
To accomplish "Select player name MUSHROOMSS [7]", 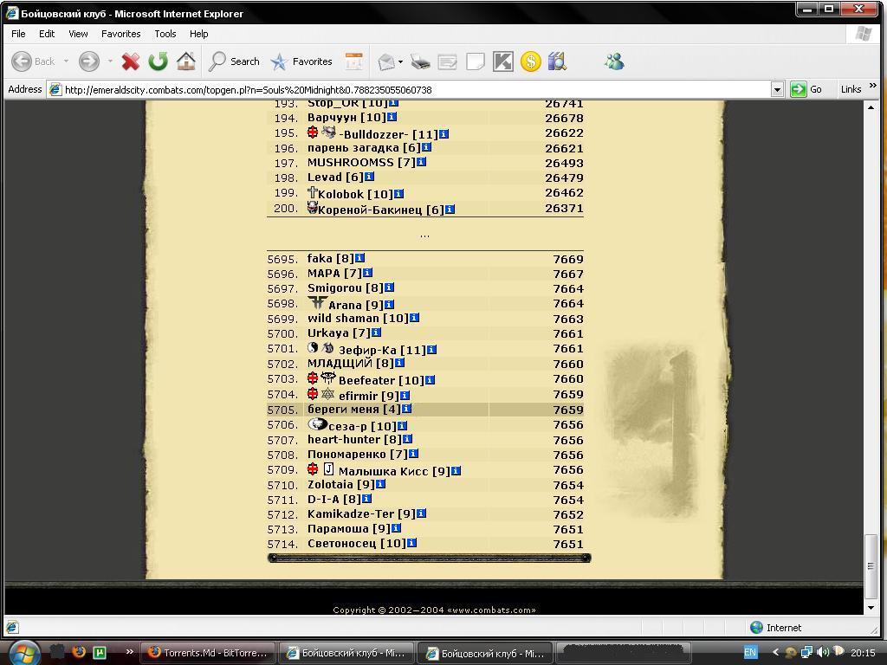I will pyautogui.click(x=361, y=162).
